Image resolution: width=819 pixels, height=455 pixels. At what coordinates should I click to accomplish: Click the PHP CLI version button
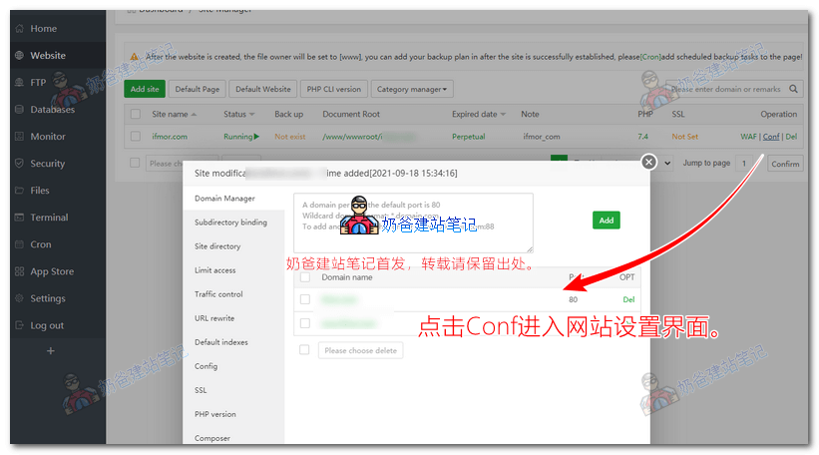coord(334,90)
